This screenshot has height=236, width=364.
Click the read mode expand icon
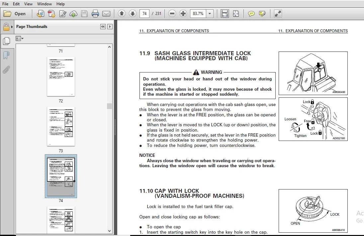pos(278,14)
